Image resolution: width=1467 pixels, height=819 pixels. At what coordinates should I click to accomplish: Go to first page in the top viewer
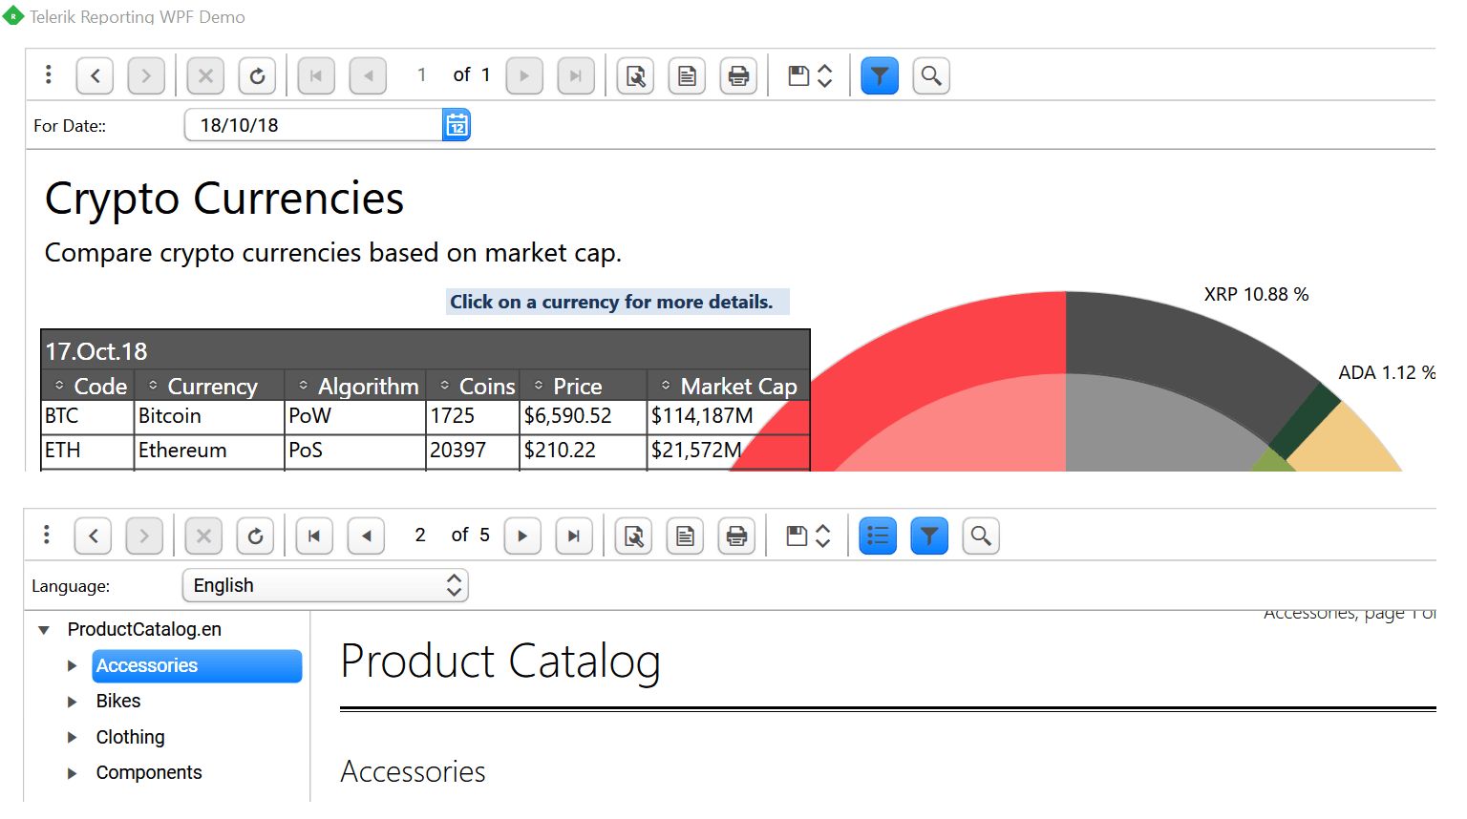pyautogui.click(x=316, y=75)
